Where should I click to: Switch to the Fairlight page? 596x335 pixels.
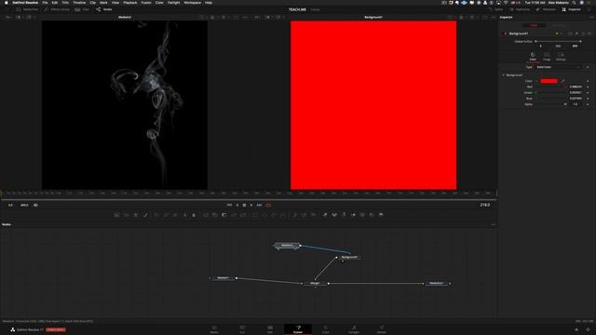coord(354,329)
